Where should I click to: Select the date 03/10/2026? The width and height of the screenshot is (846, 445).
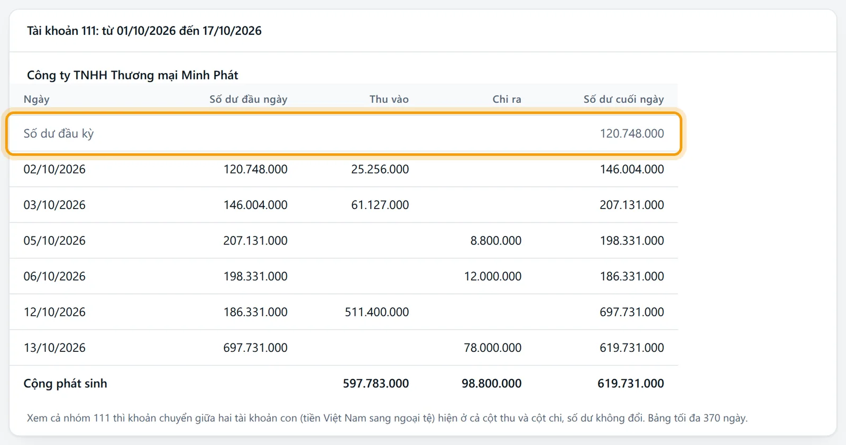pos(54,205)
